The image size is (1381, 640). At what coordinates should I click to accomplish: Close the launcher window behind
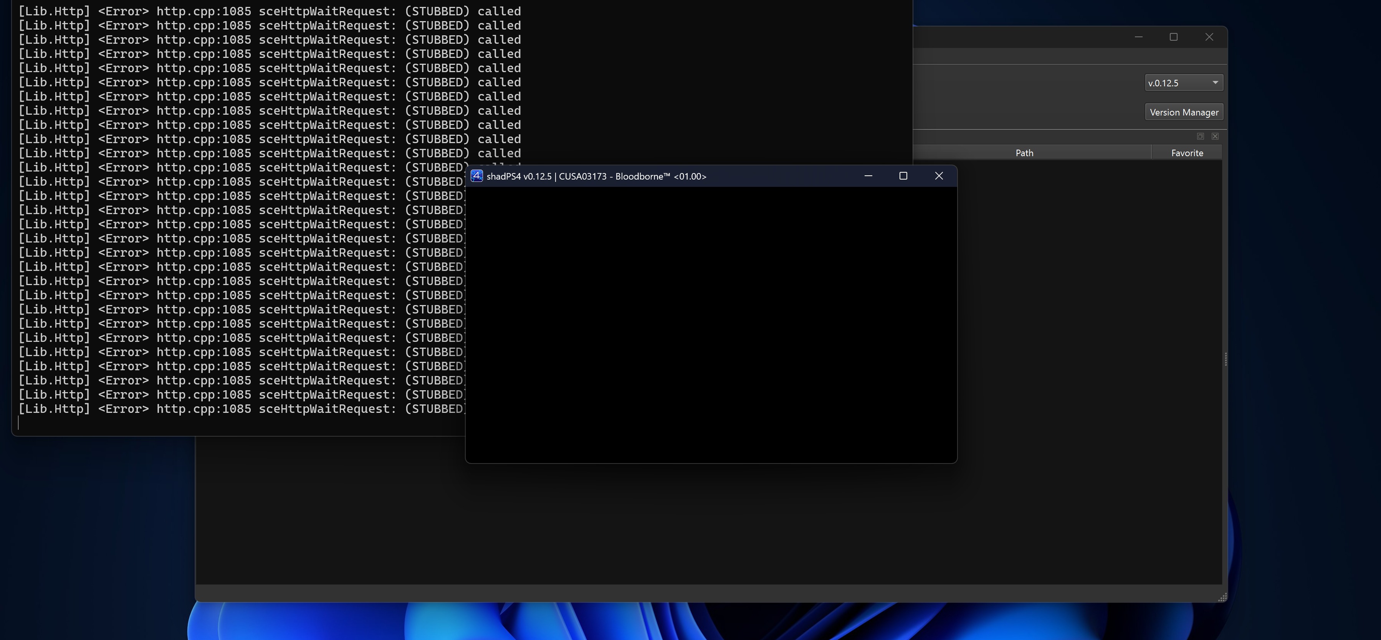[x=1209, y=37]
